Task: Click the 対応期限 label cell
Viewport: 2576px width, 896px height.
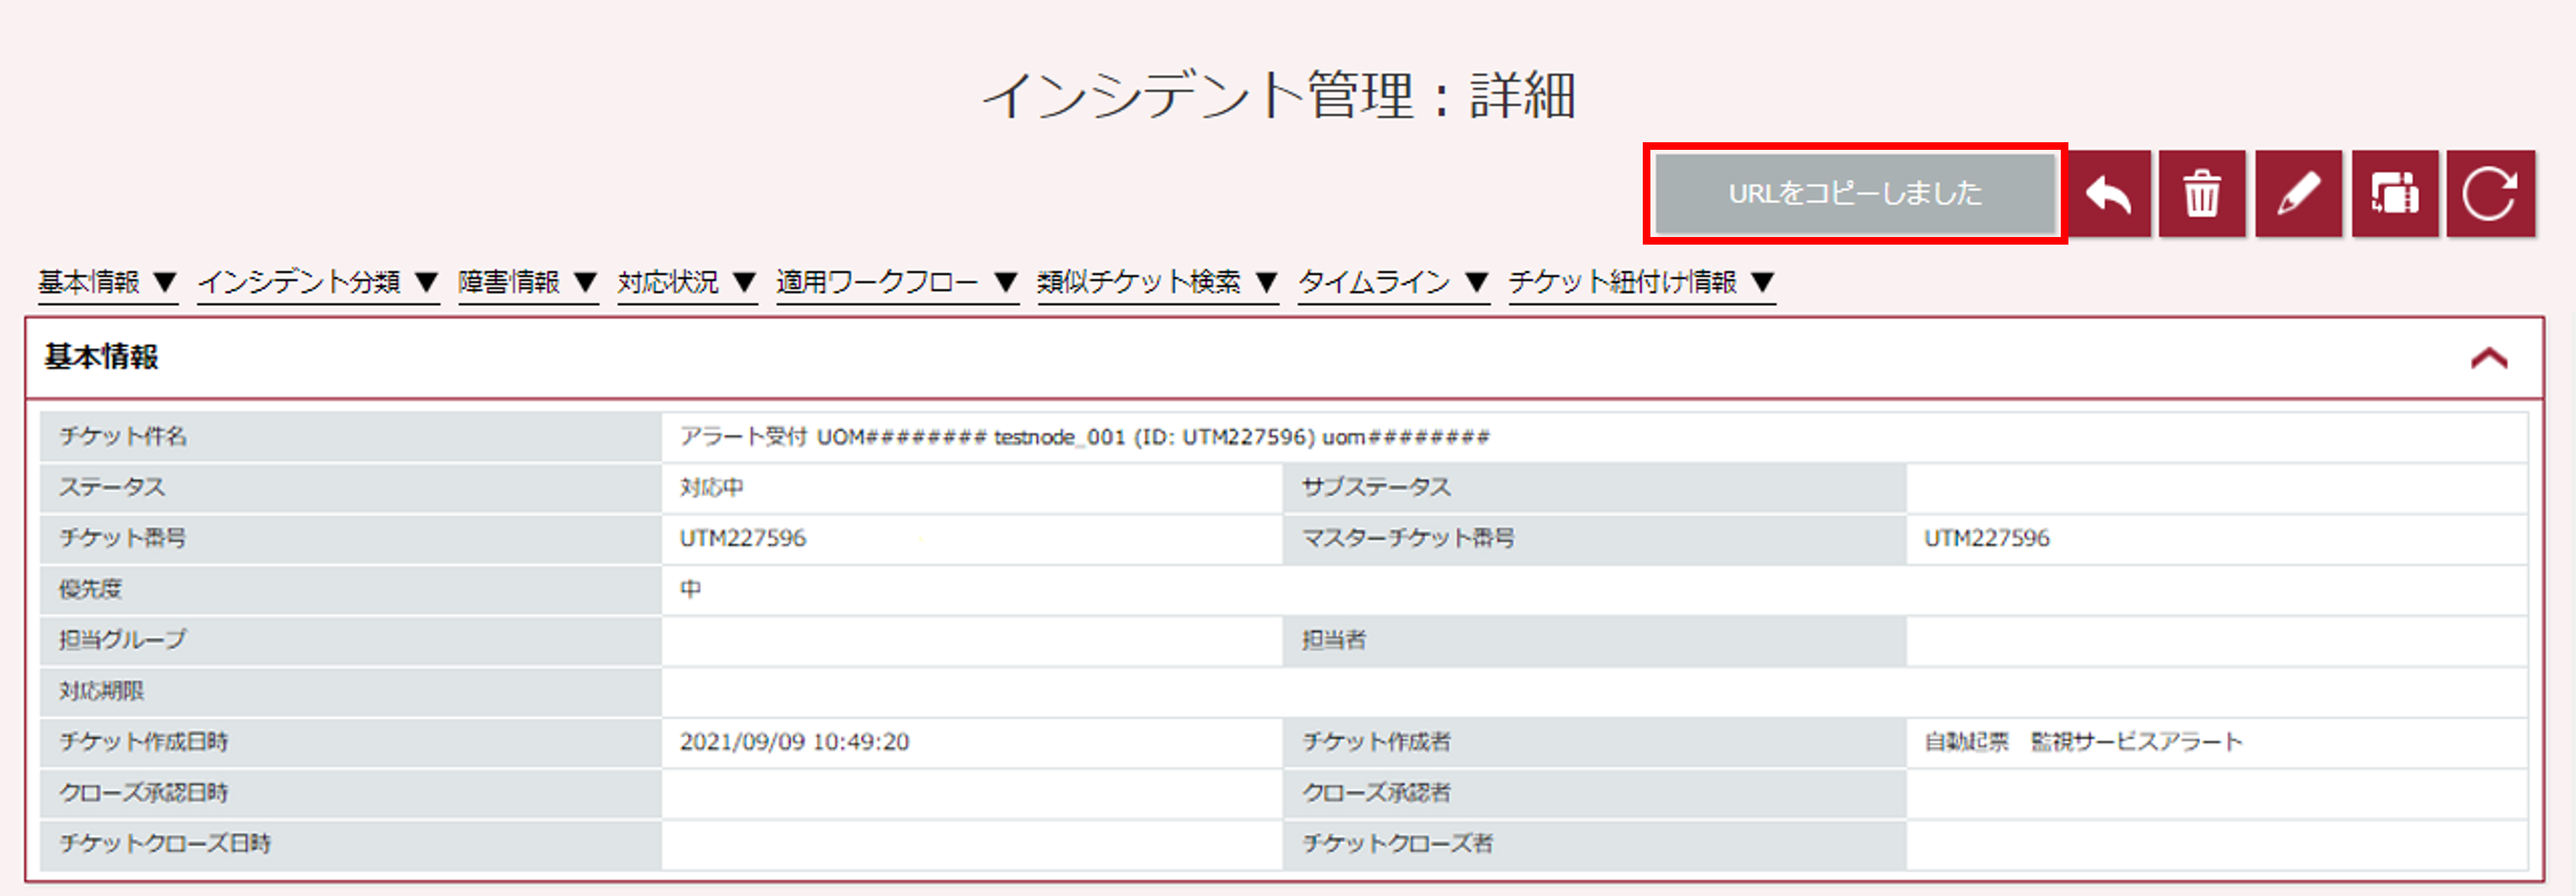Action: [350, 692]
